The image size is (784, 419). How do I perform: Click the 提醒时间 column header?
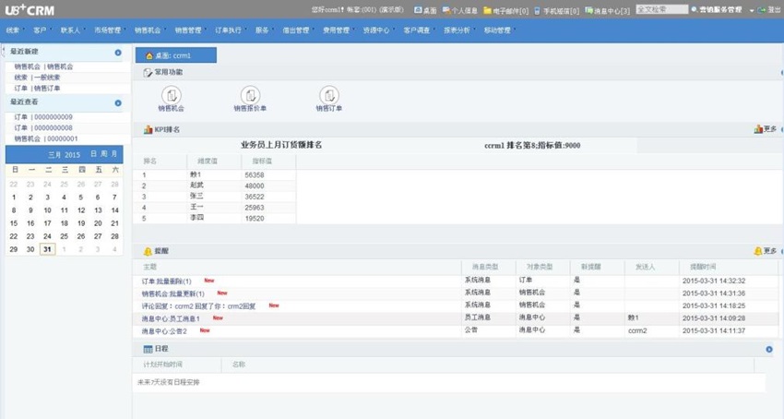point(703,268)
